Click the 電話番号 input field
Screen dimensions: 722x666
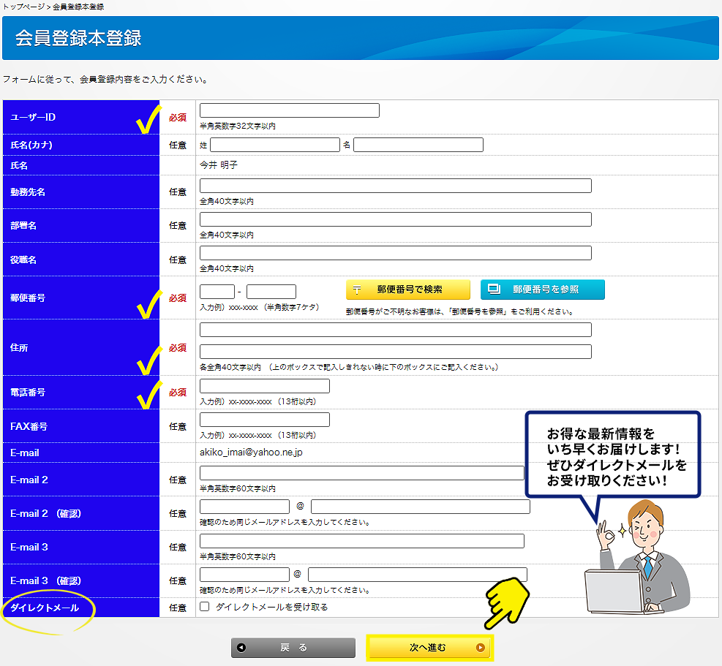(x=264, y=386)
